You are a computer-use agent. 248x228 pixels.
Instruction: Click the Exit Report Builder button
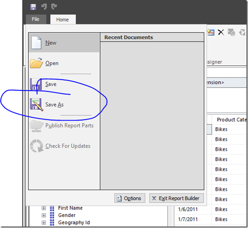pos(176,198)
